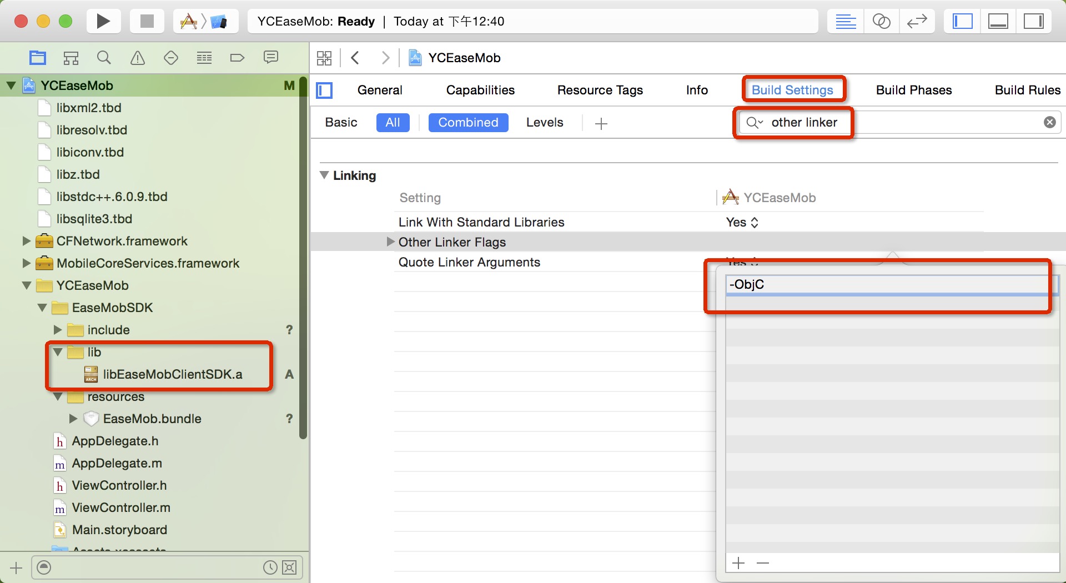The image size is (1066, 583).
Task: Open the Symbol navigator
Action: (x=71, y=58)
